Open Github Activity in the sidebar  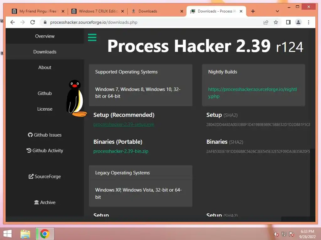tap(45, 150)
